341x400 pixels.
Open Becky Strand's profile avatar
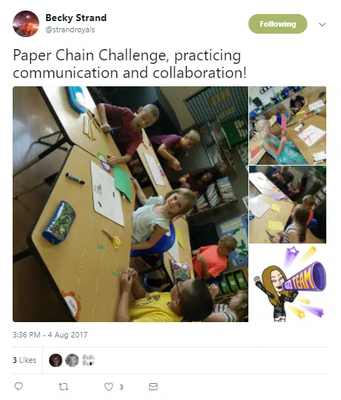tap(26, 24)
